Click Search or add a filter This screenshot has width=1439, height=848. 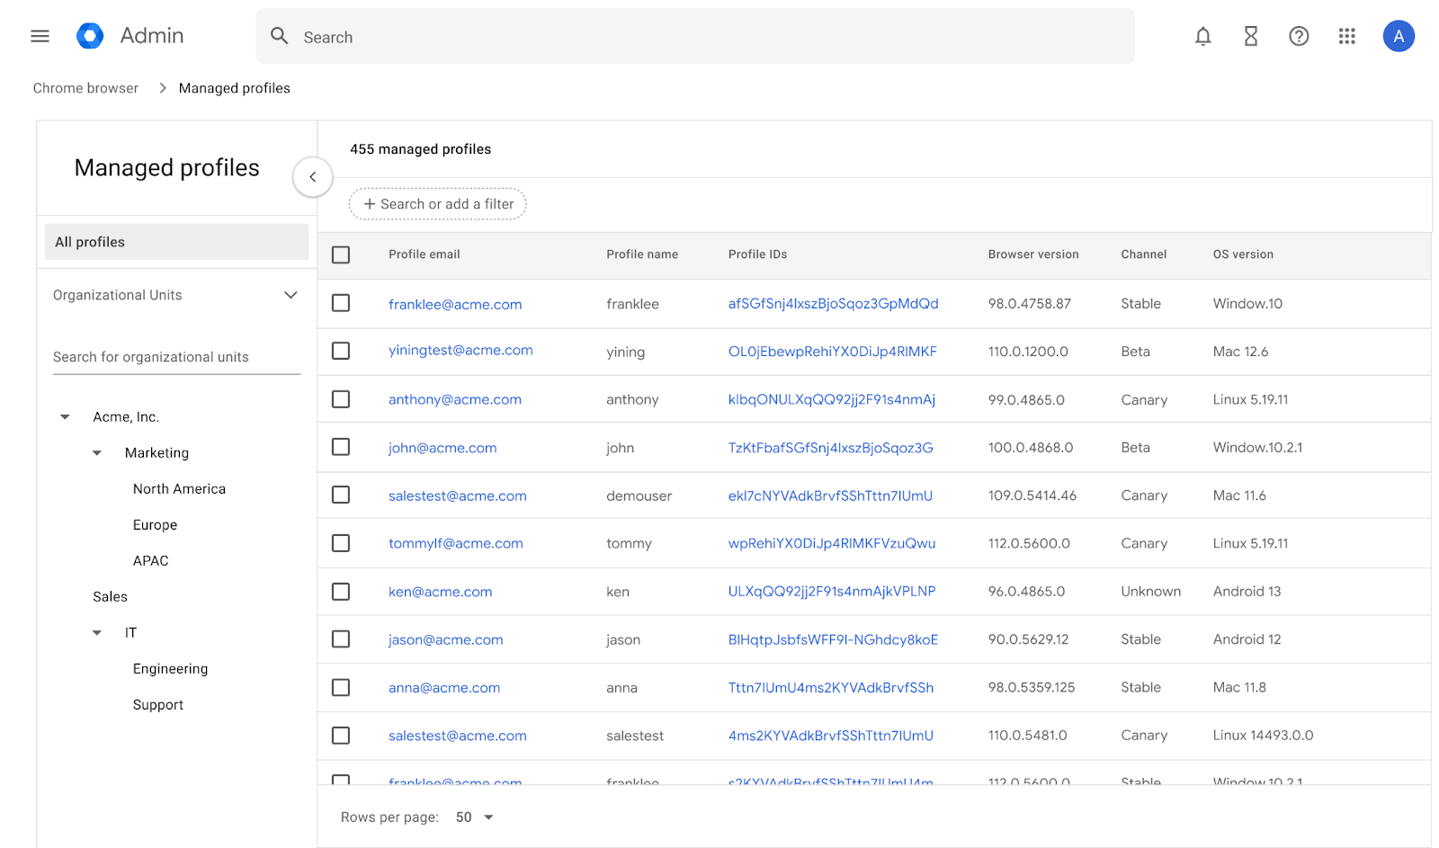coord(438,204)
